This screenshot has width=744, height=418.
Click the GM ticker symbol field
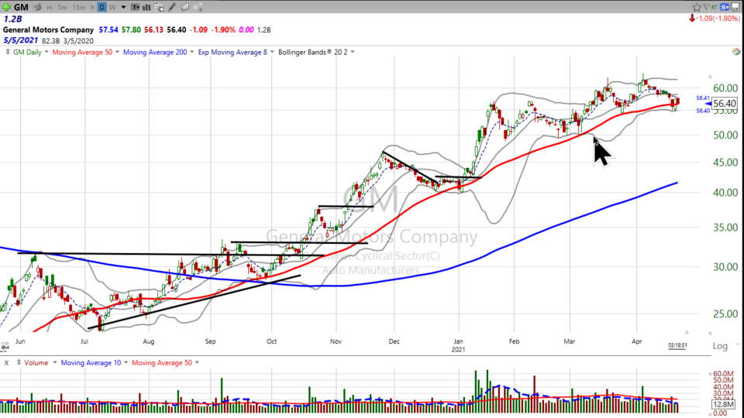click(x=21, y=7)
